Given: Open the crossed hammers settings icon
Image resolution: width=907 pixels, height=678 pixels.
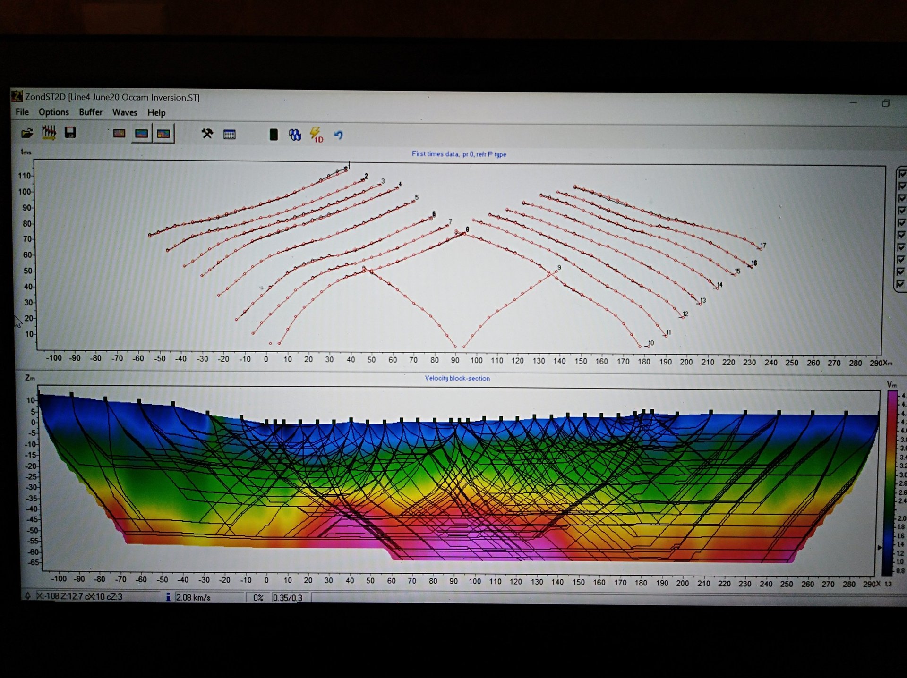Looking at the screenshot, I should pyautogui.click(x=207, y=134).
